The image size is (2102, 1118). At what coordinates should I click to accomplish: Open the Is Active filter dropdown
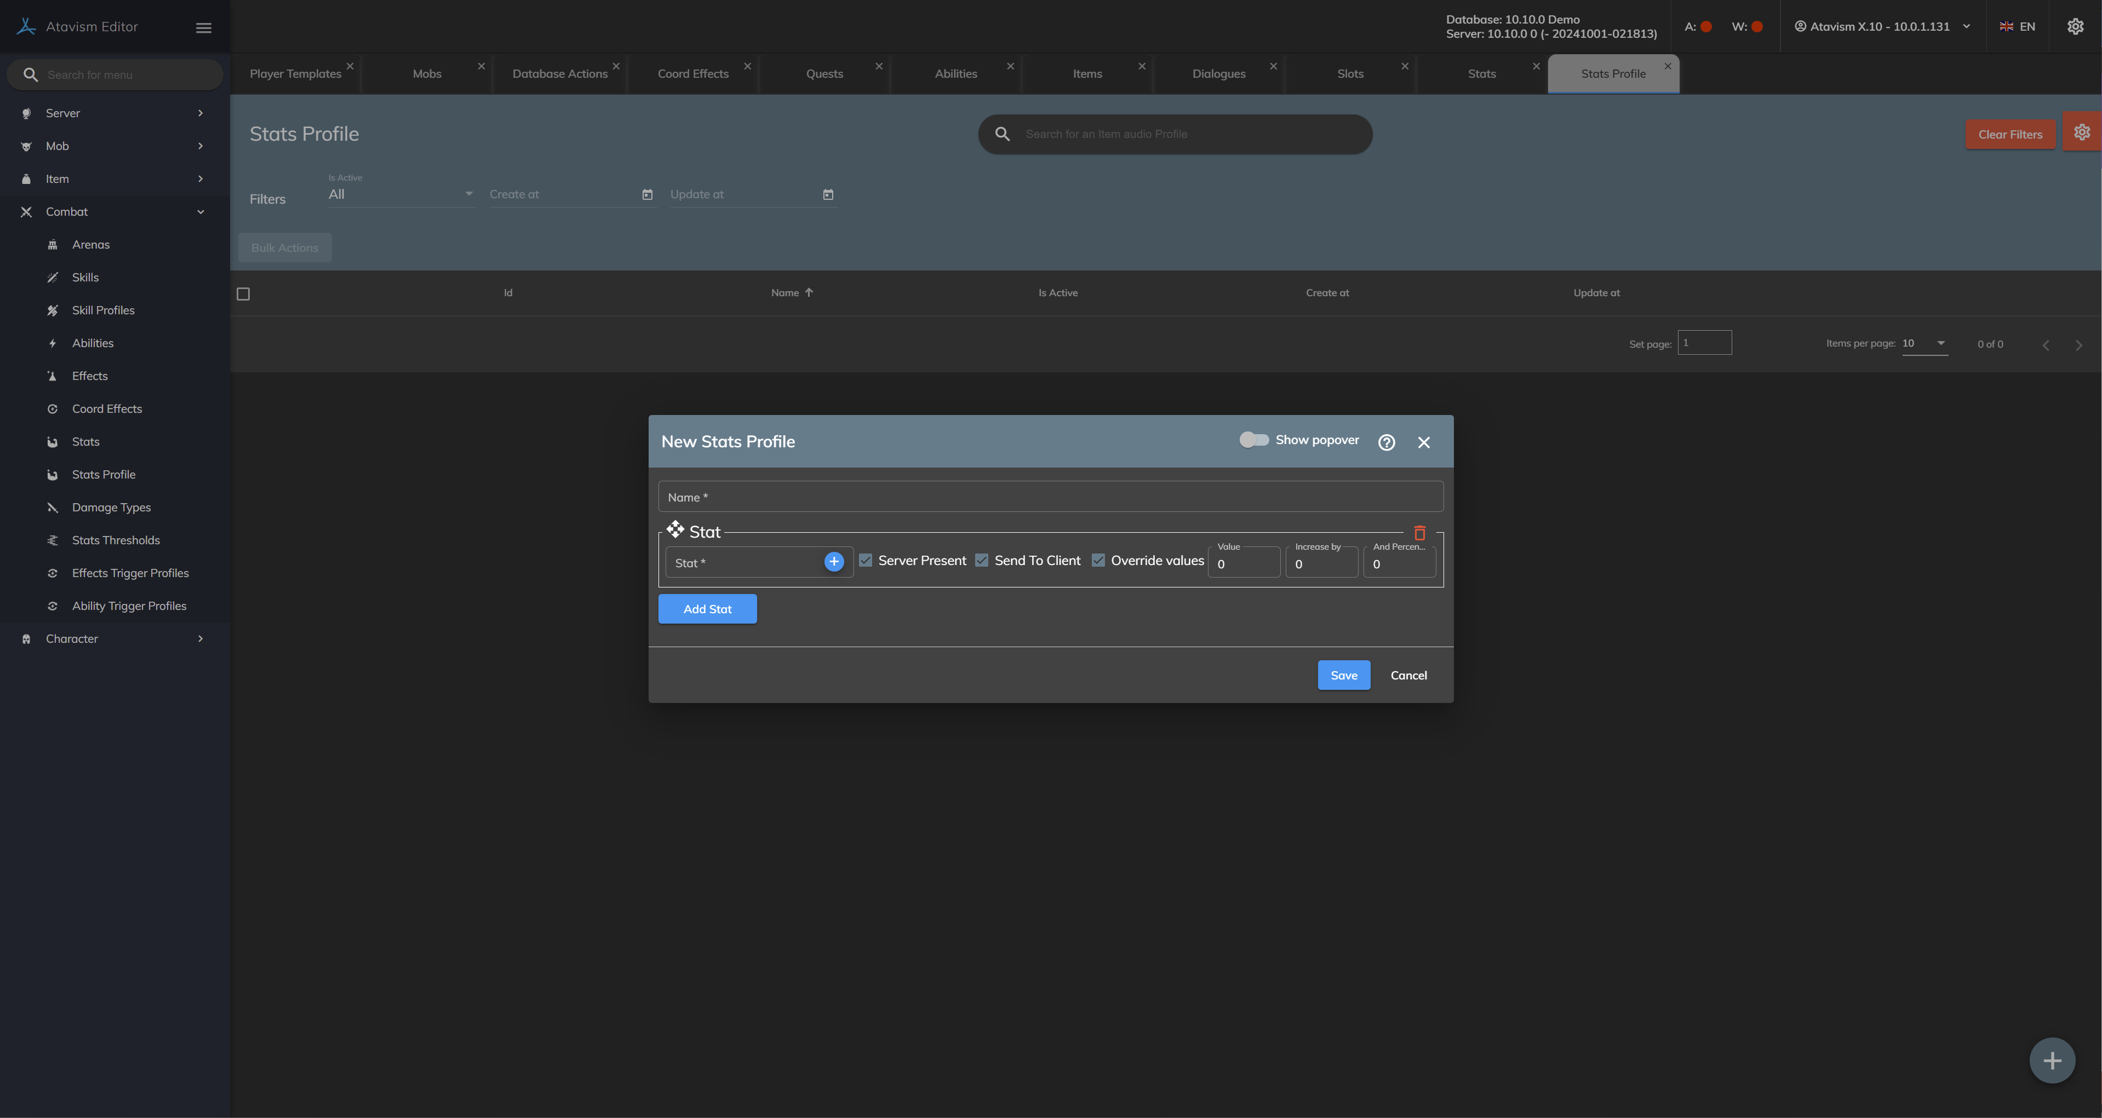click(400, 194)
